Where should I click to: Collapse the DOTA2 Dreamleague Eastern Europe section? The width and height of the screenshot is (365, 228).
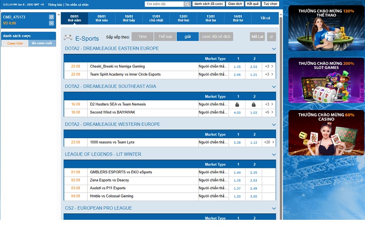[x=274, y=49]
